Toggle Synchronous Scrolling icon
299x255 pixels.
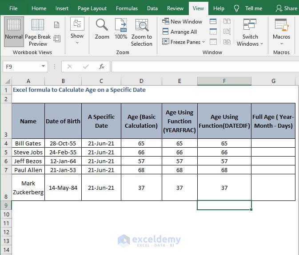click(x=227, y=31)
